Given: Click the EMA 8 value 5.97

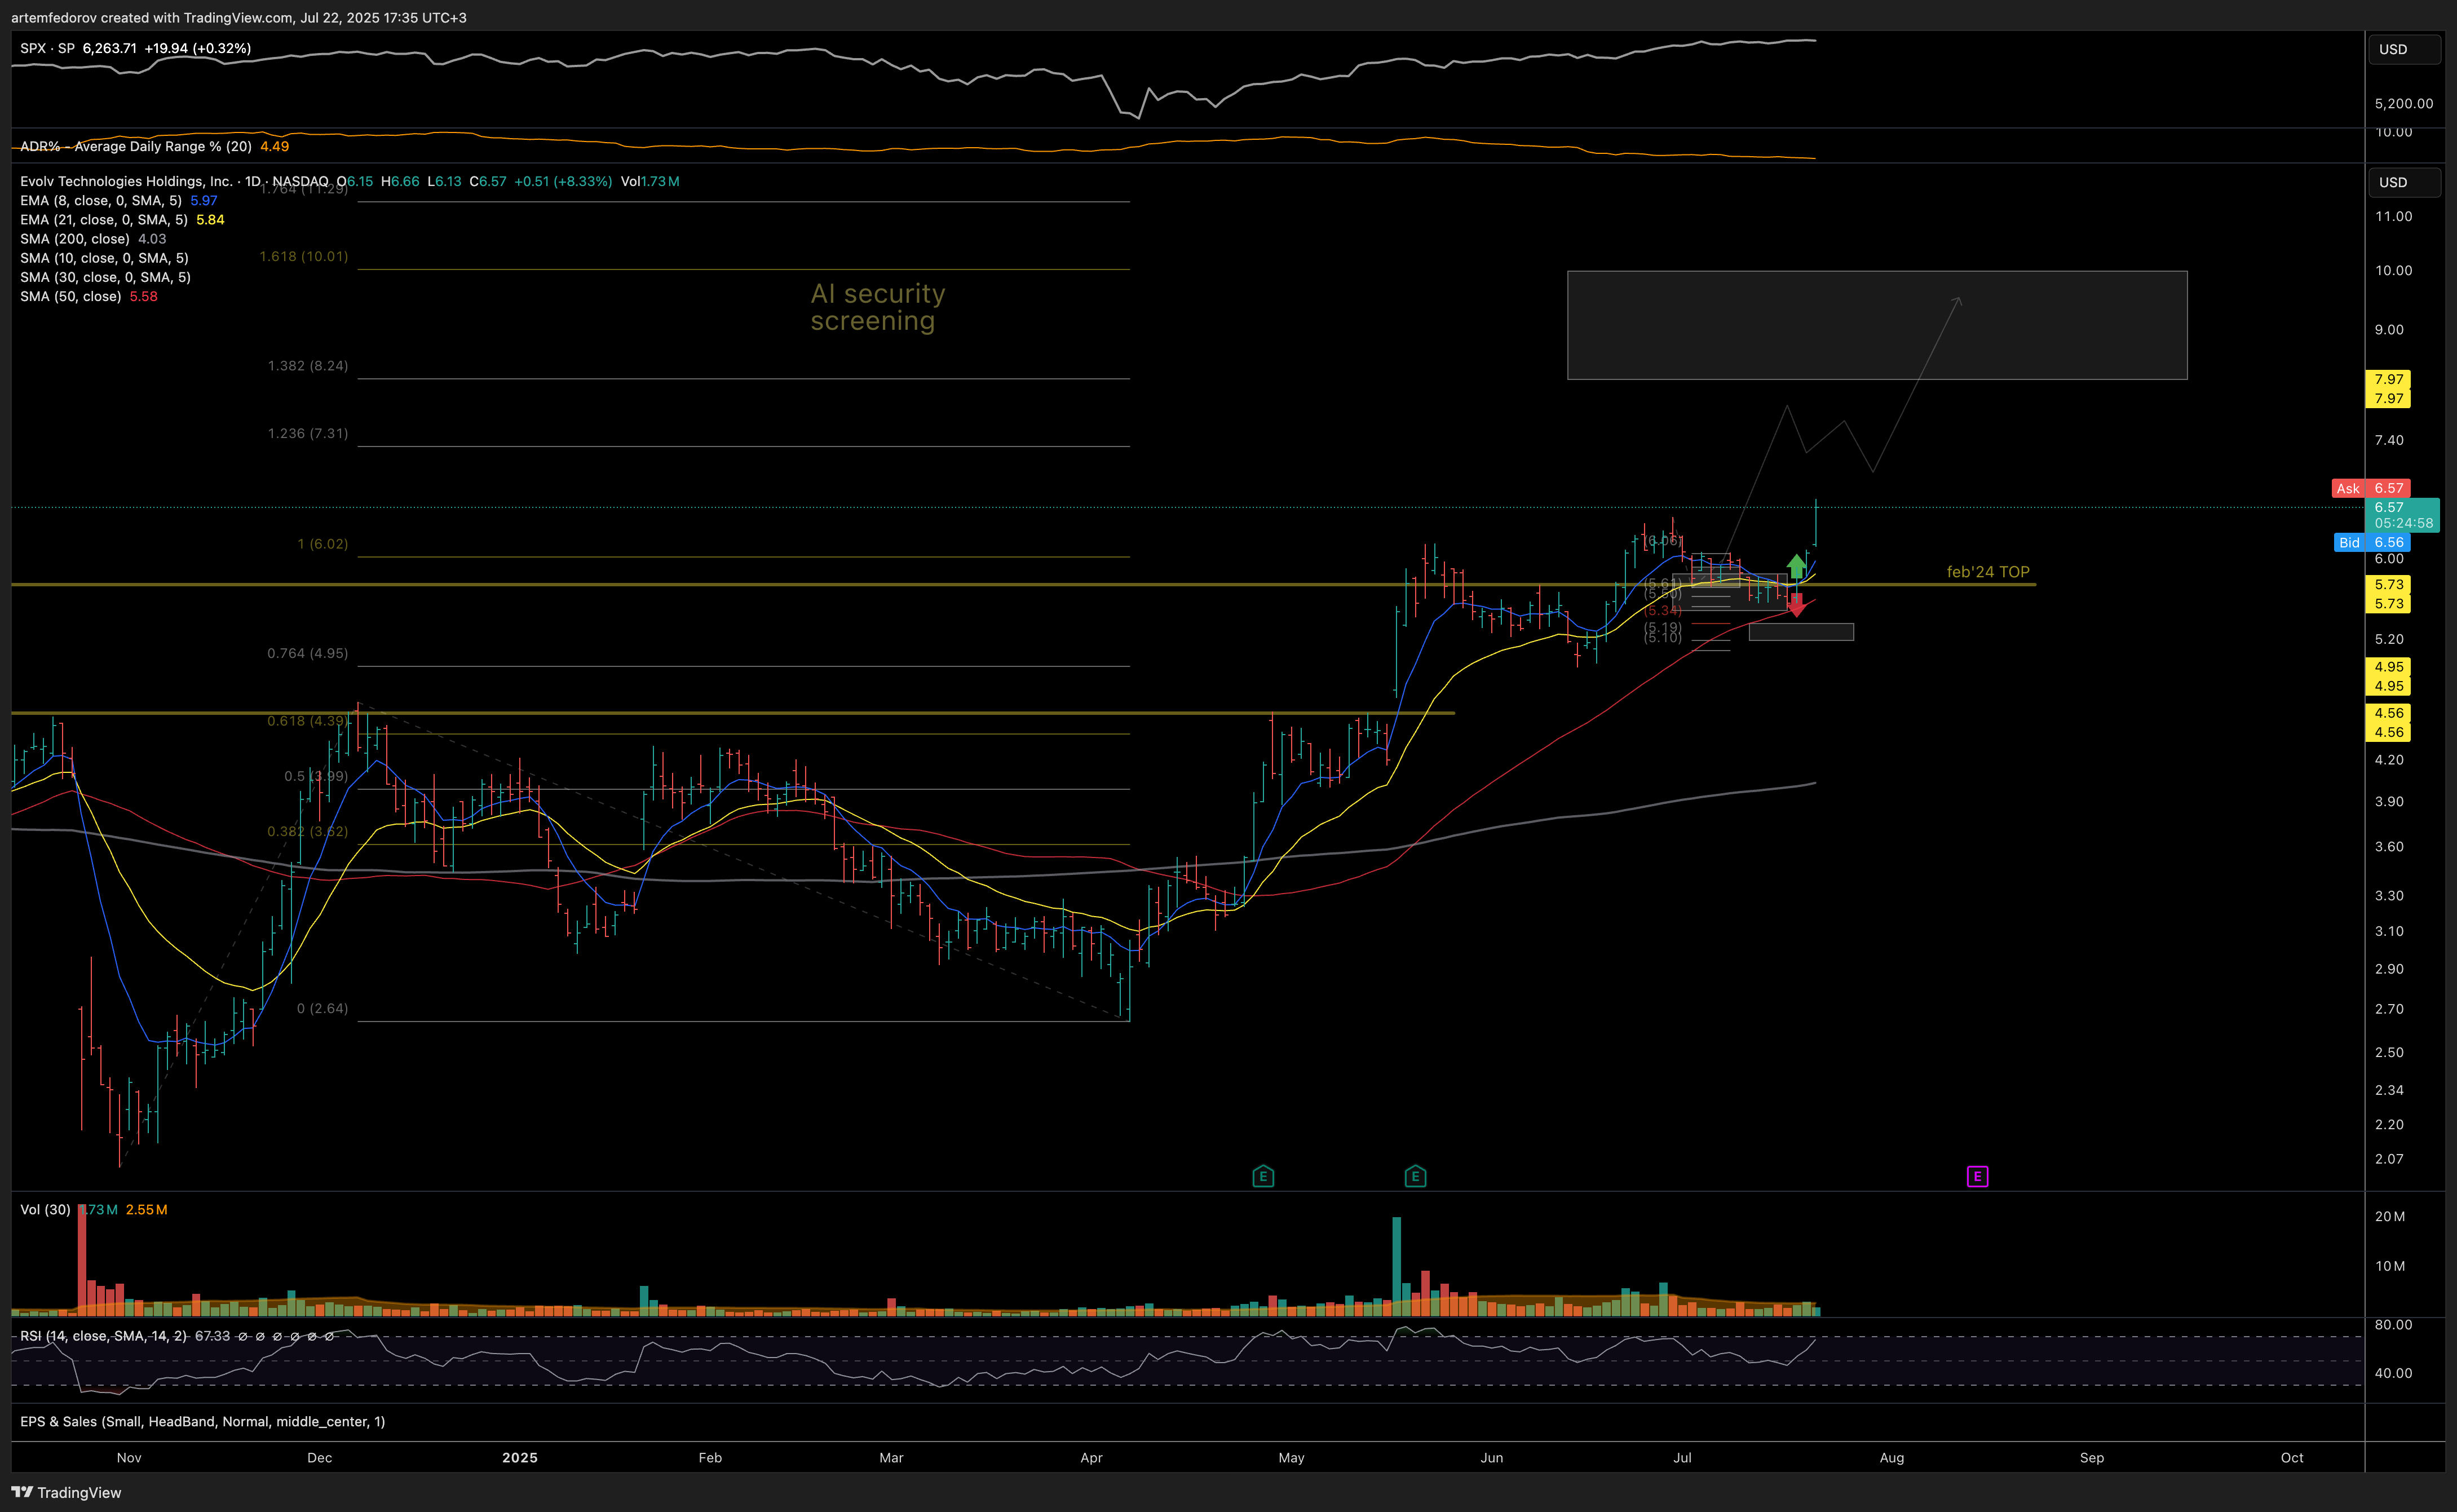Looking at the screenshot, I should 204,200.
